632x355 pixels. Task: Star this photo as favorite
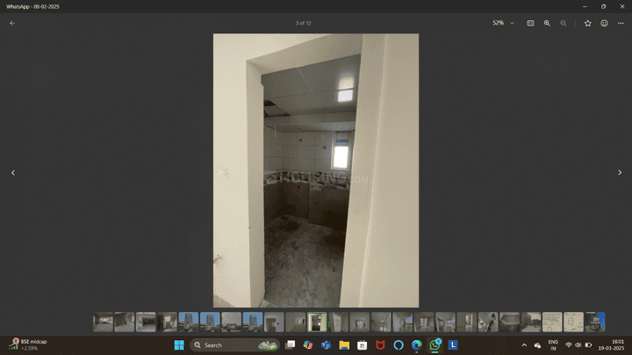click(588, 23)
